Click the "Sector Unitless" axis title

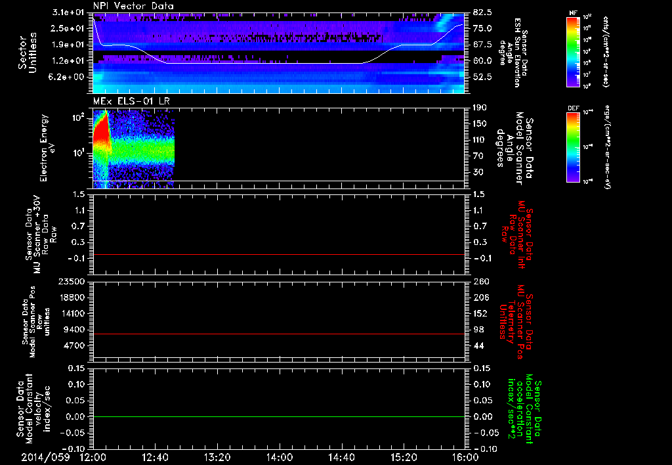(x=27, y=53)
